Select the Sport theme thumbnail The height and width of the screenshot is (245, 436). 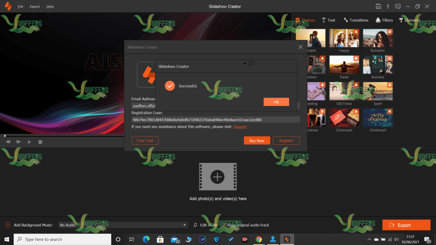click(378, 91)
